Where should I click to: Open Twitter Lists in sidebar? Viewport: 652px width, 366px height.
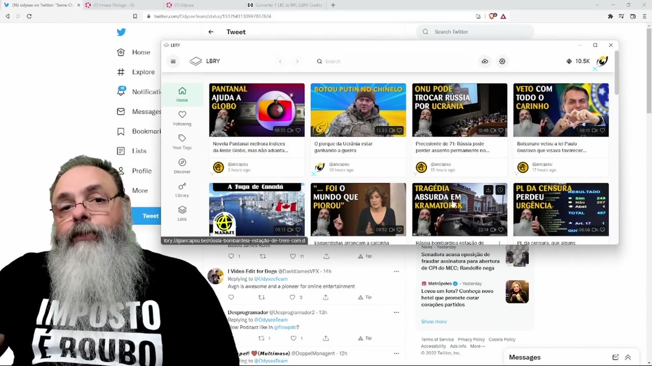click(131, 151)
